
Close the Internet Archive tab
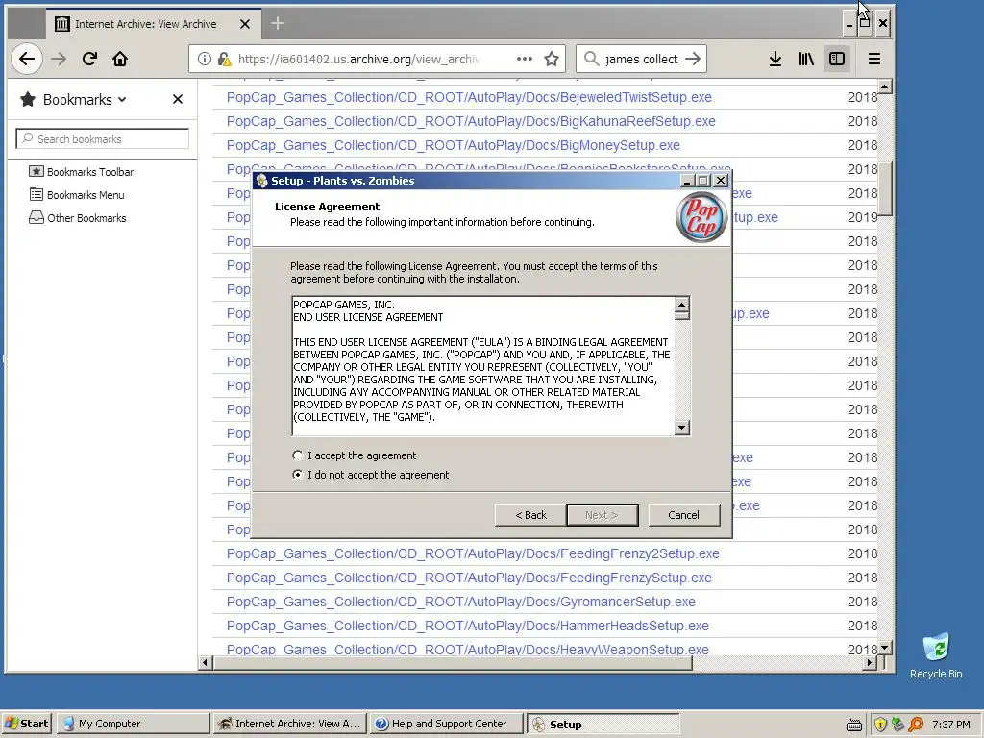(245, 24)
